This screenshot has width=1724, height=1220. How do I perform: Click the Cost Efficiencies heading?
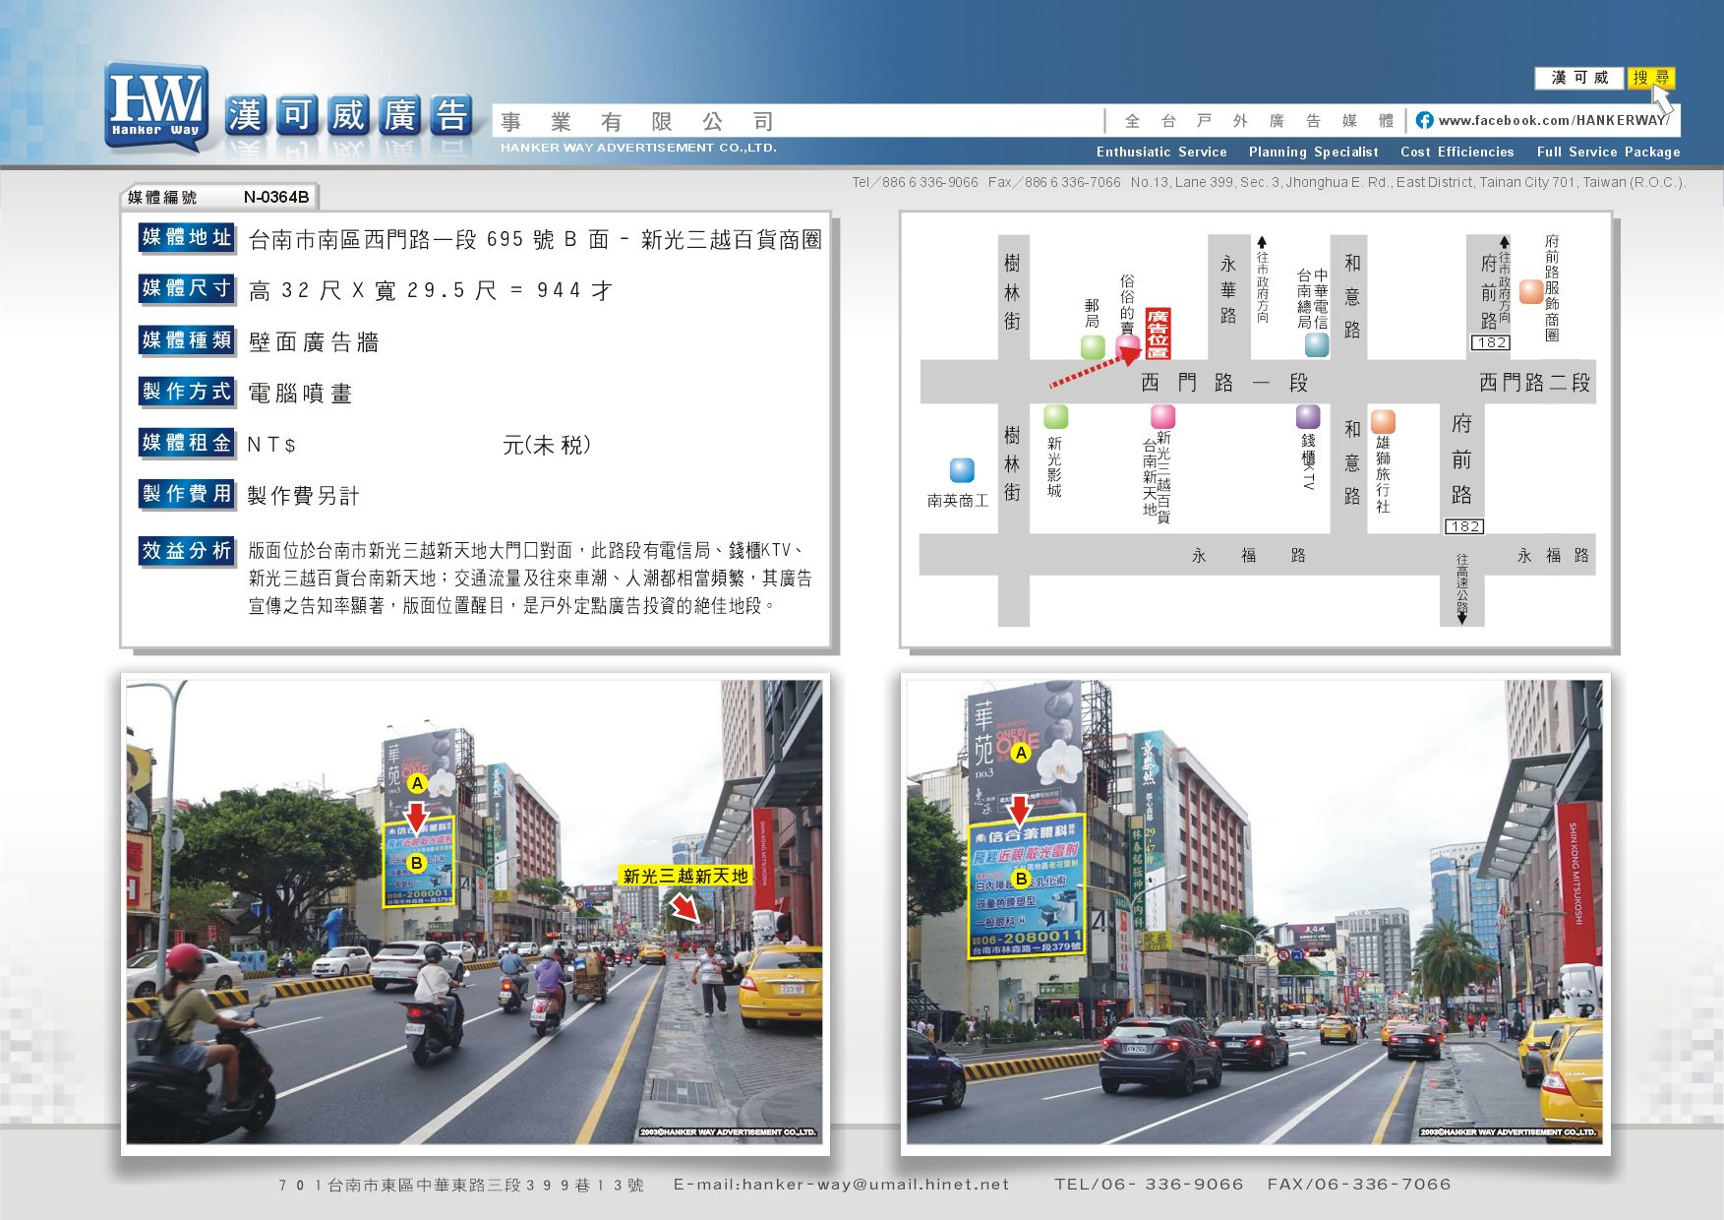tap(1457, 152)
